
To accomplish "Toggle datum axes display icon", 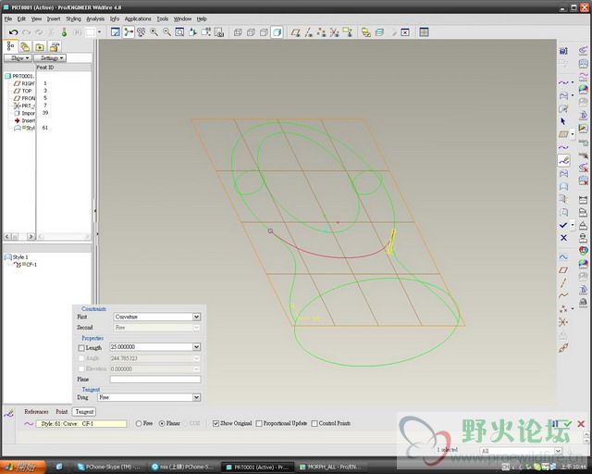I will [308, 32].
